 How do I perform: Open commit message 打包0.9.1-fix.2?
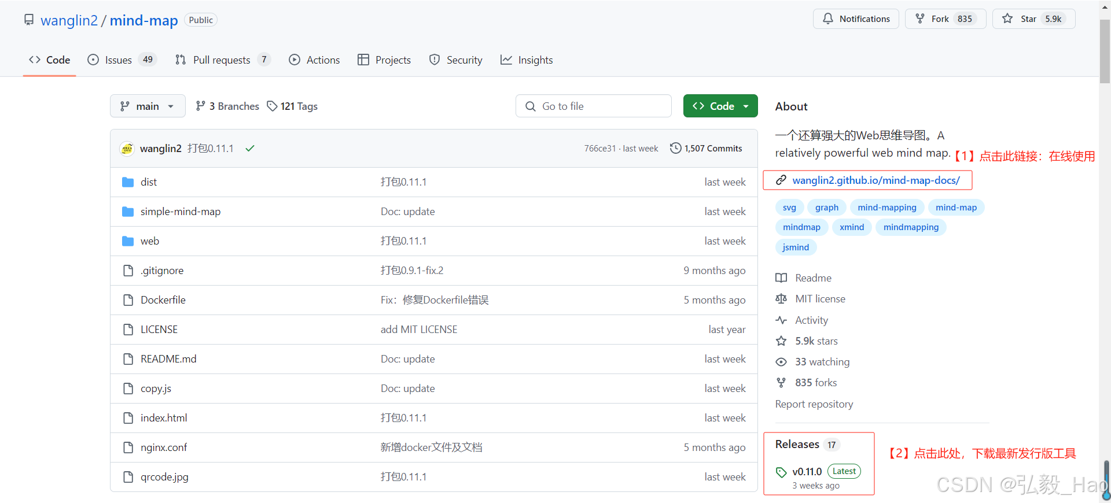[x=412, y=271]
